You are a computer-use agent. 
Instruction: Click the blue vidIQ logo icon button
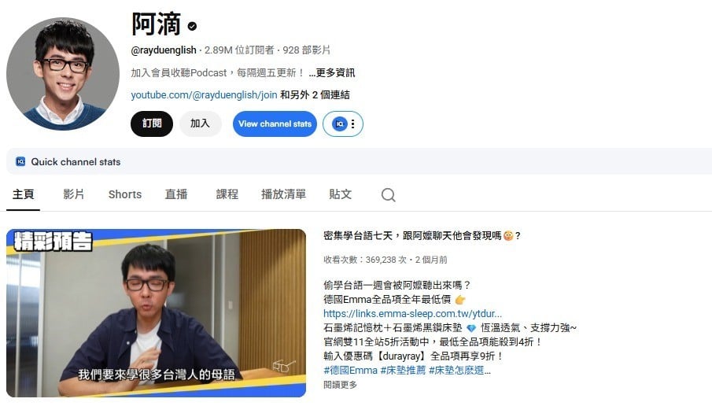[339, 124]
